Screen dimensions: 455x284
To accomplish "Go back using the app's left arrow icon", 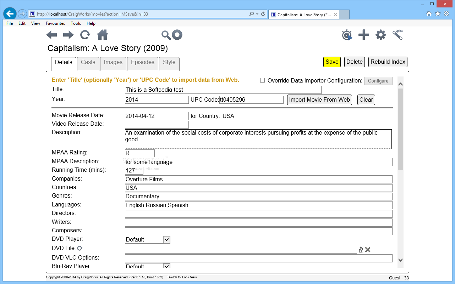I will point(51,35).
